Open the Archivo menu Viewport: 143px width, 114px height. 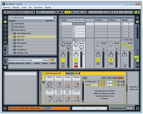[x=7, y=8]
